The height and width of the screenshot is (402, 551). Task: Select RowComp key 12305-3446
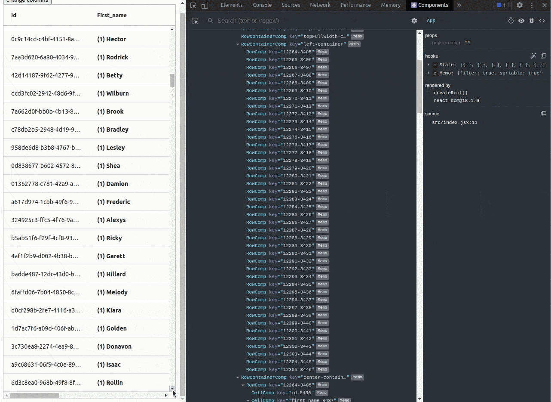[x=287, y=370]
